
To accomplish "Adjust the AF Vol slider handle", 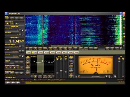I will [x=123, y=77].
